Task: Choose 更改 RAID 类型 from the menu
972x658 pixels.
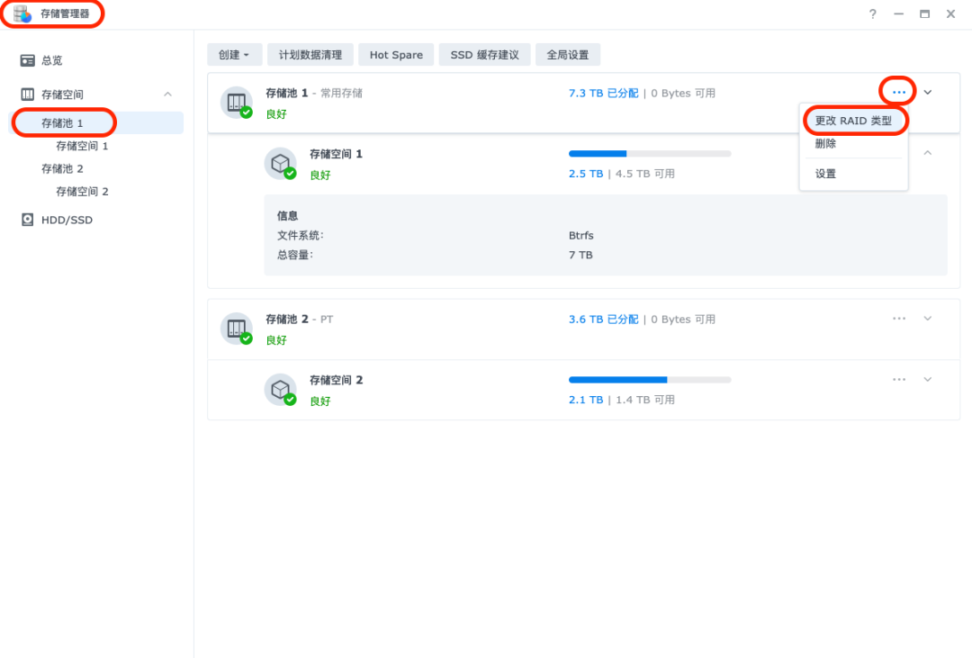Action: click(x=853, y=121)
